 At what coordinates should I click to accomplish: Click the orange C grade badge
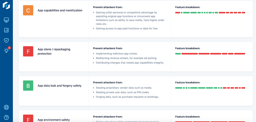tap(28, 10)
